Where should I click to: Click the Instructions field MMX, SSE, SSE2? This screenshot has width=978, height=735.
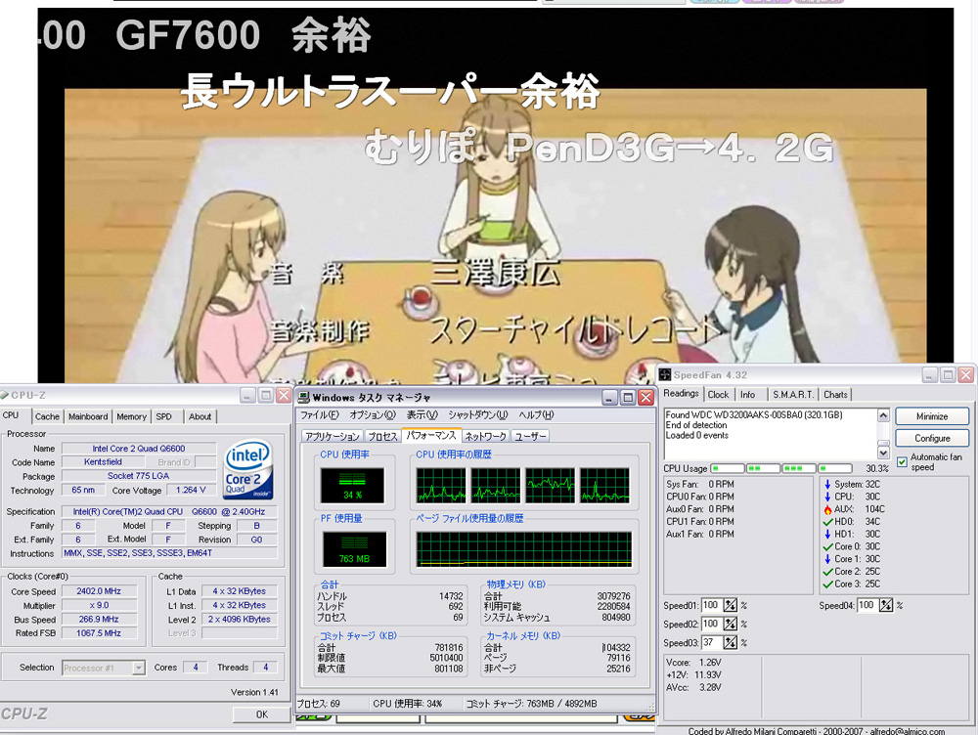[x=169, y=553]
